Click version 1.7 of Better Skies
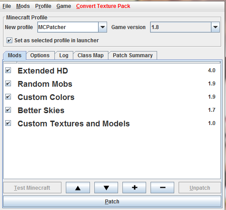Screen dimensions: 226x210 (212, 110)
